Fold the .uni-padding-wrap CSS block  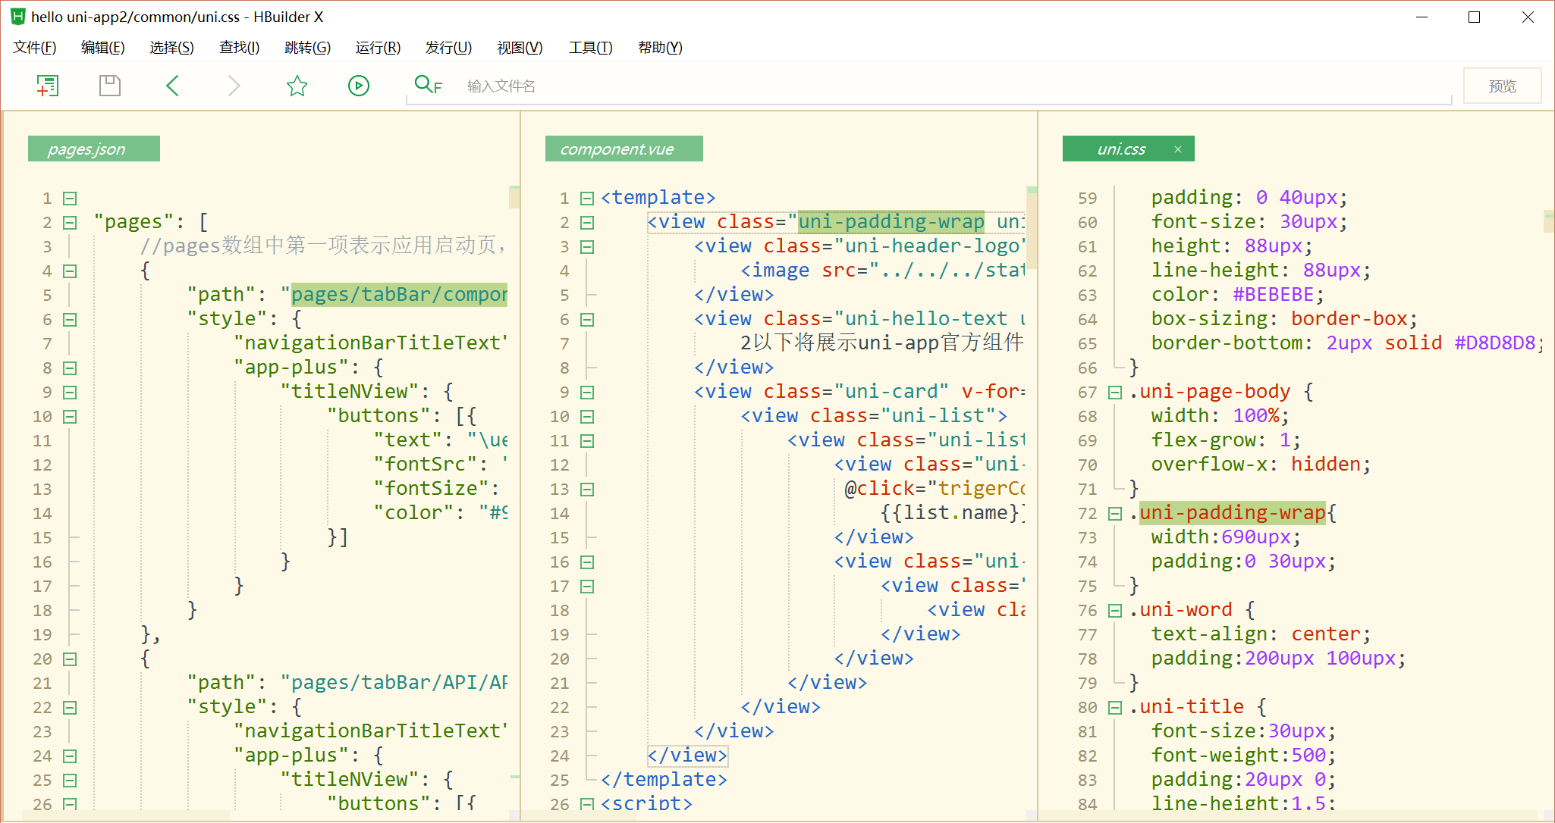1115,514
